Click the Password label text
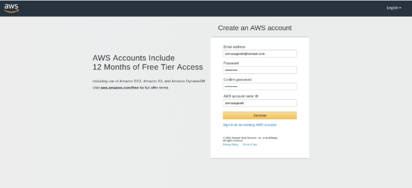 pos(231,63)
